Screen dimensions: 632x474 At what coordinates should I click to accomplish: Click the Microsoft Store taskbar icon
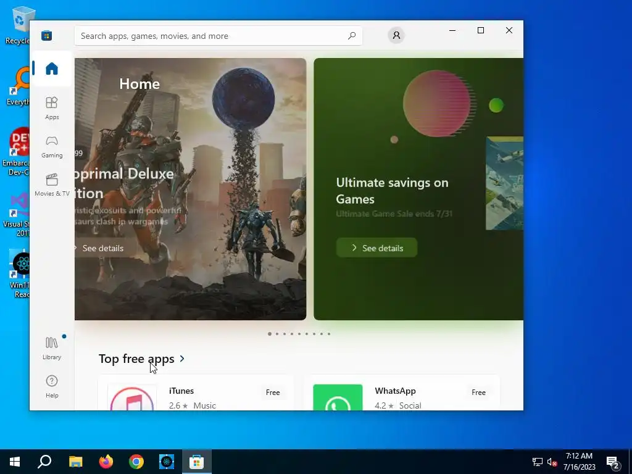(x=197, y=462)
